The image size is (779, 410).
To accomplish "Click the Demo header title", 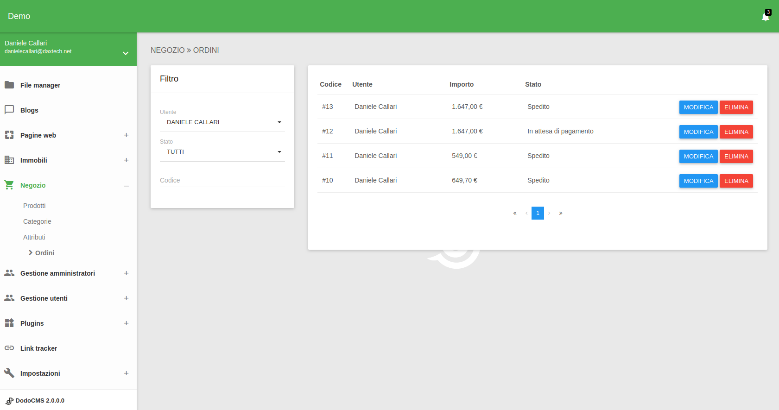I will (19, 16).
